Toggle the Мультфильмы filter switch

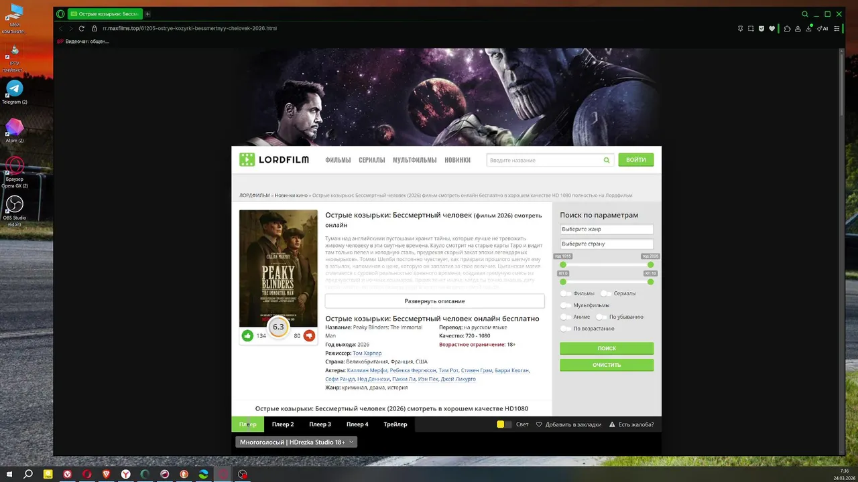tap(566, 305)
